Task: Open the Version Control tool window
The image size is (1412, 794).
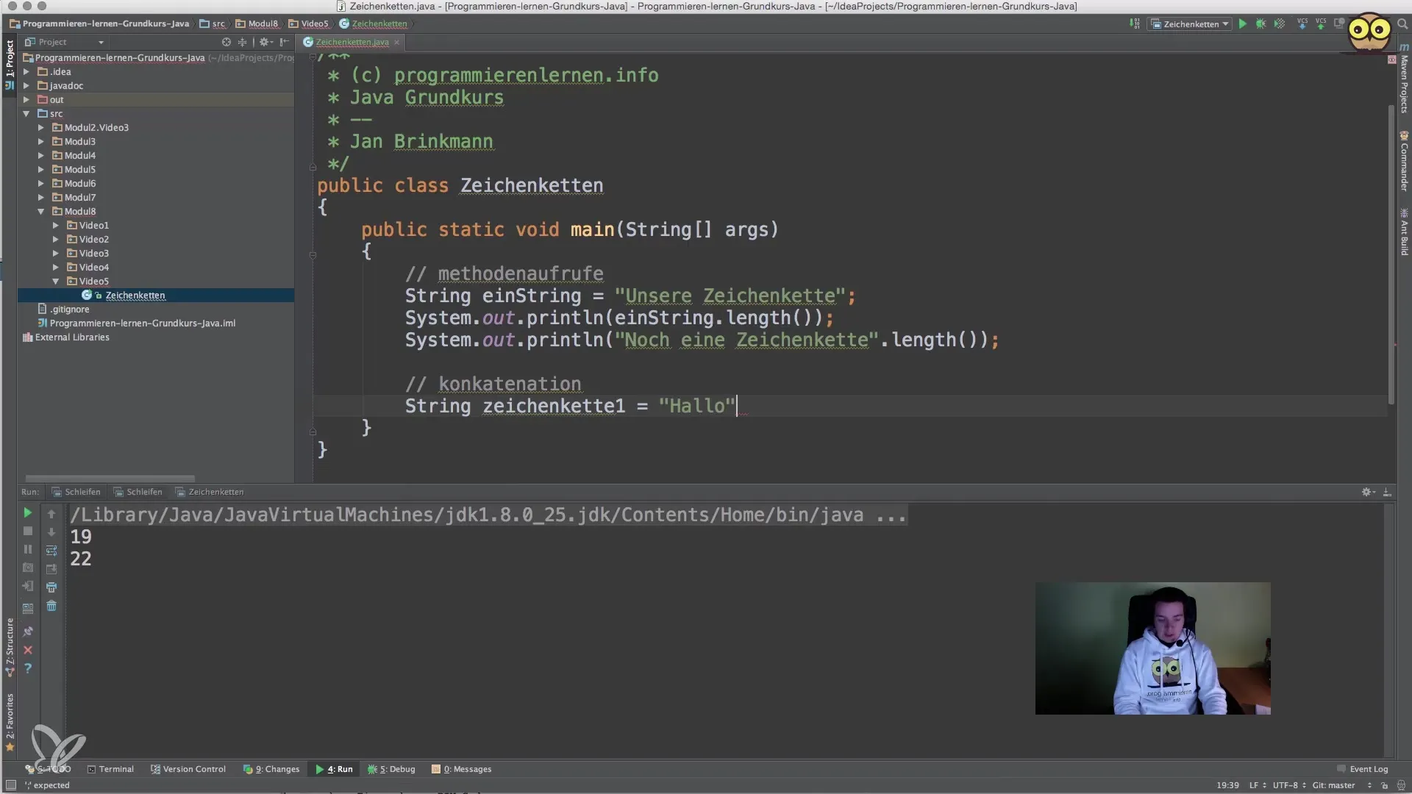Action: point(188,769)
